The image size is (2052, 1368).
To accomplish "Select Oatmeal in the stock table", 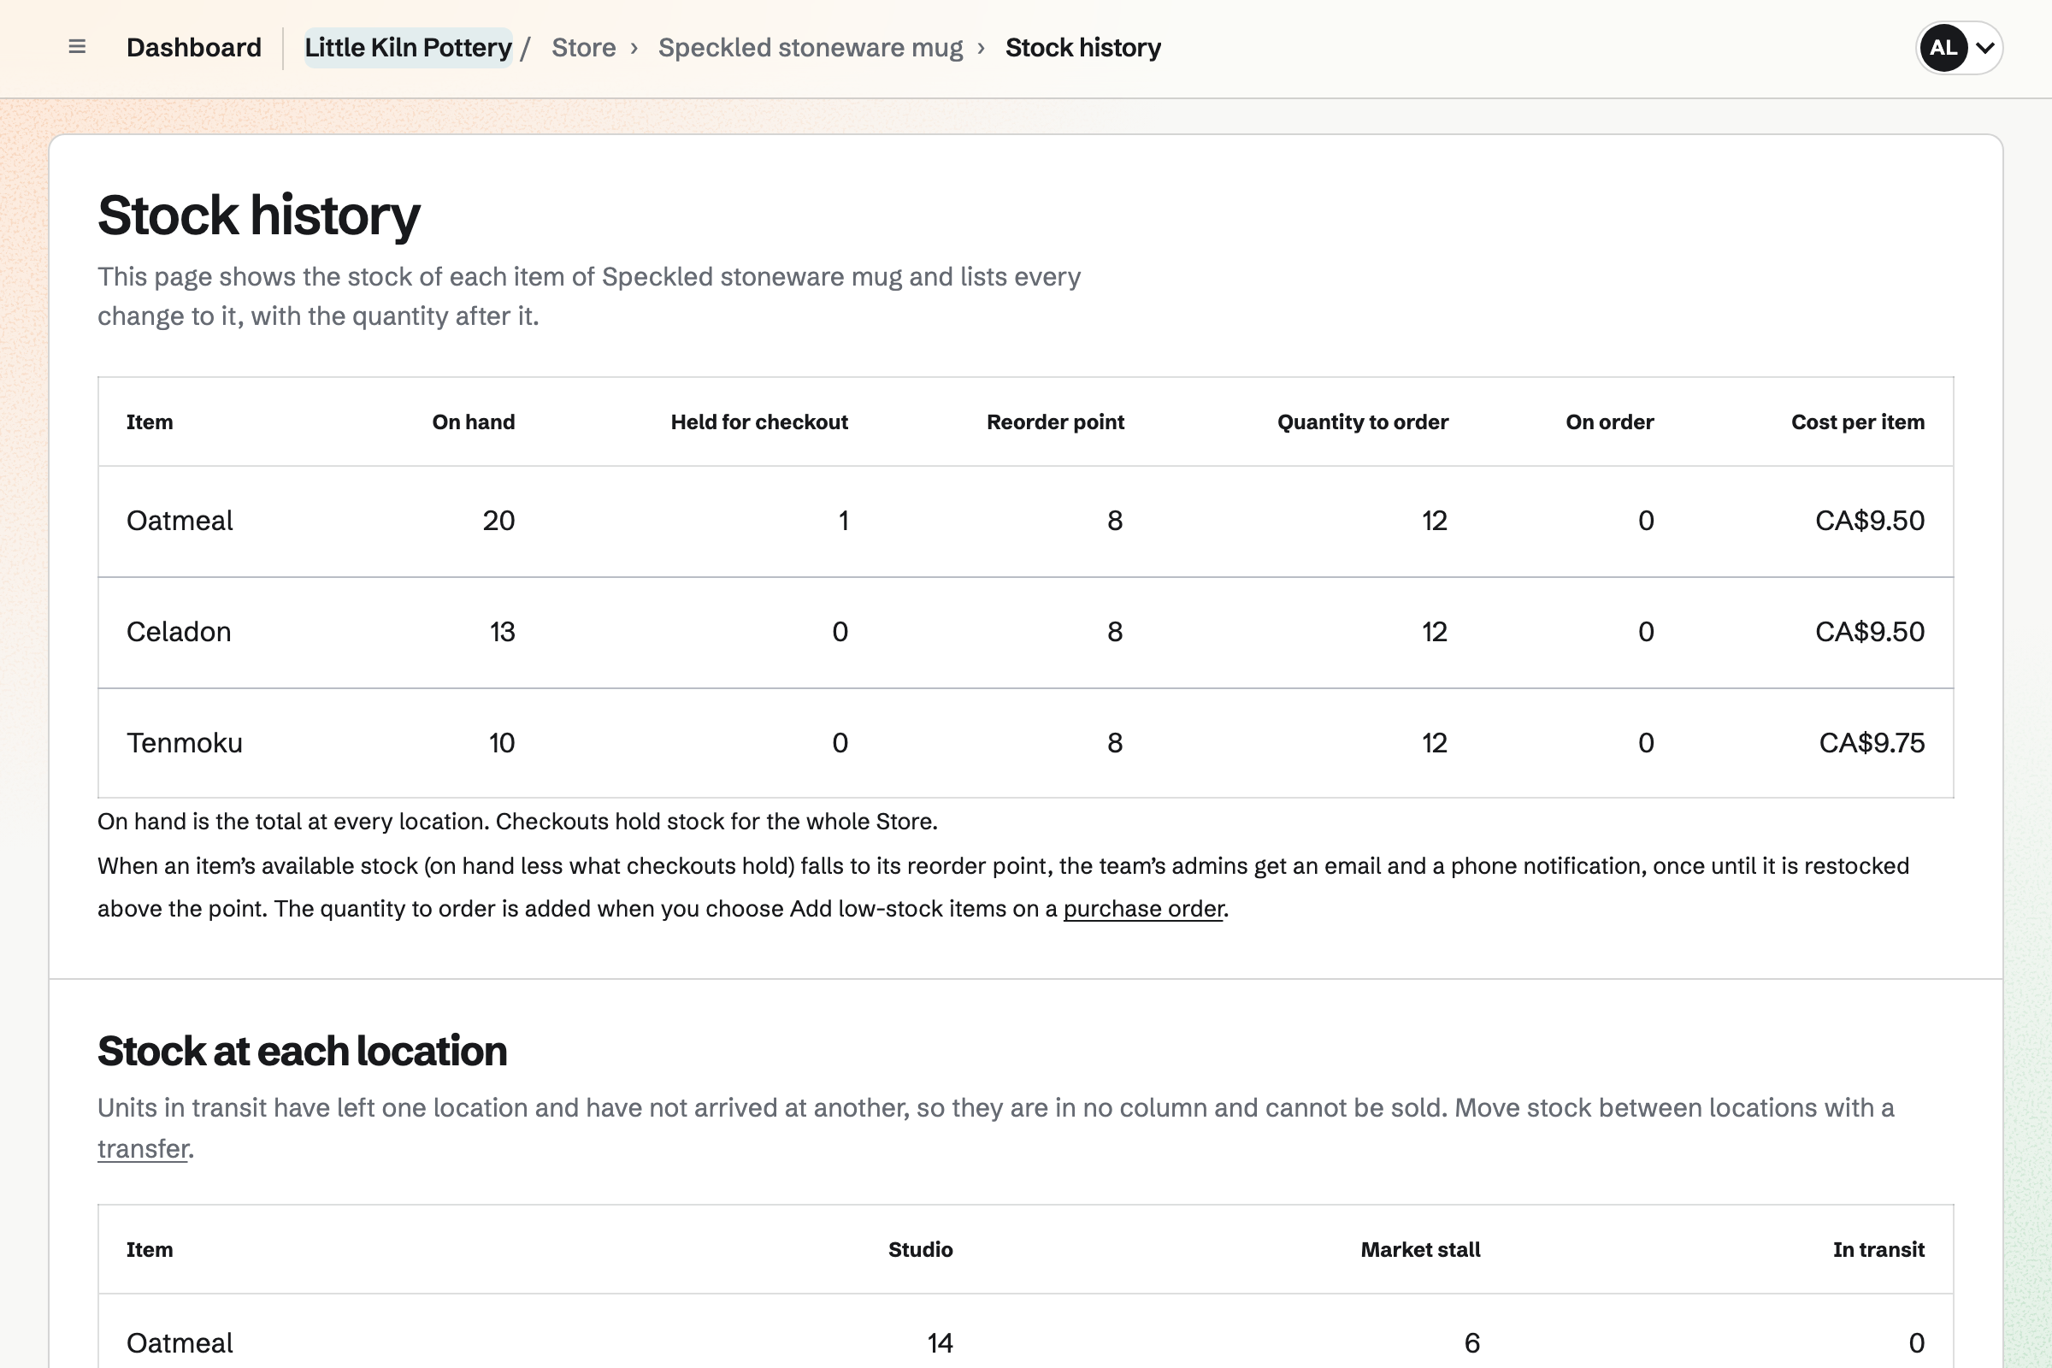I will click(180, 521).
